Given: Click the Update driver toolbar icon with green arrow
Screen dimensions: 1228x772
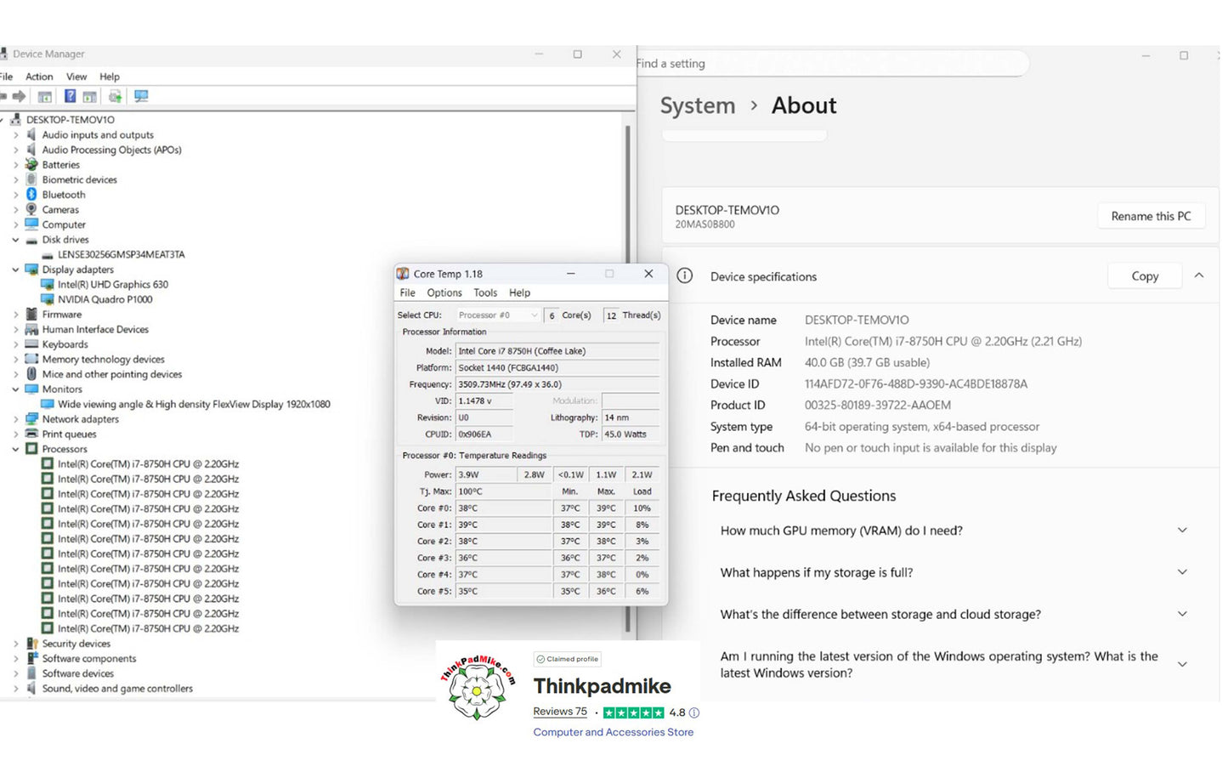Looking at the screenshot, I should 115,97.
